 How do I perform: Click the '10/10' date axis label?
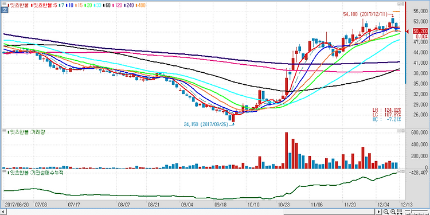point(254,205)
